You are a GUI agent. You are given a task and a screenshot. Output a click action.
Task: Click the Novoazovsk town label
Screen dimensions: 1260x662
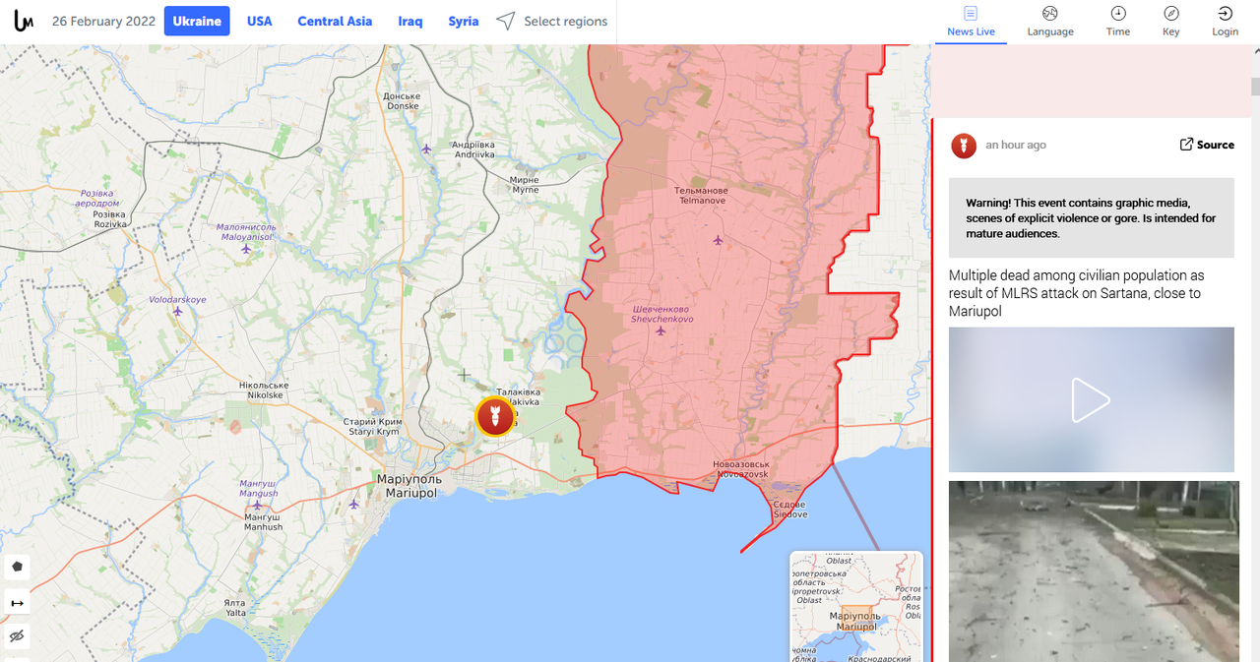741,469
